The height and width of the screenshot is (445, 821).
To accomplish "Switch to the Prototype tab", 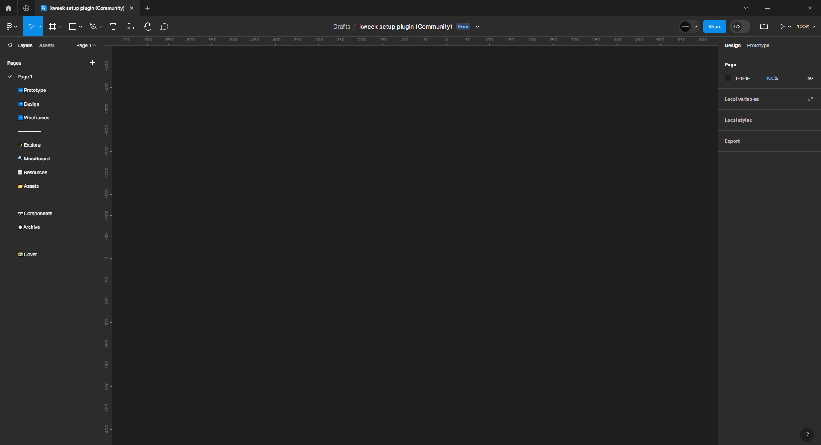I will [x=758, y=45].
